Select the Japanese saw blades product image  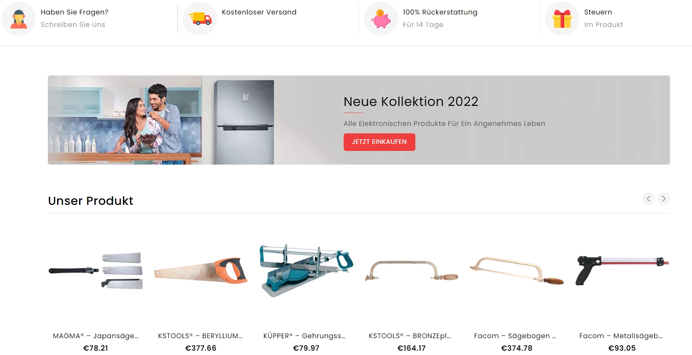tap(96, 271)
